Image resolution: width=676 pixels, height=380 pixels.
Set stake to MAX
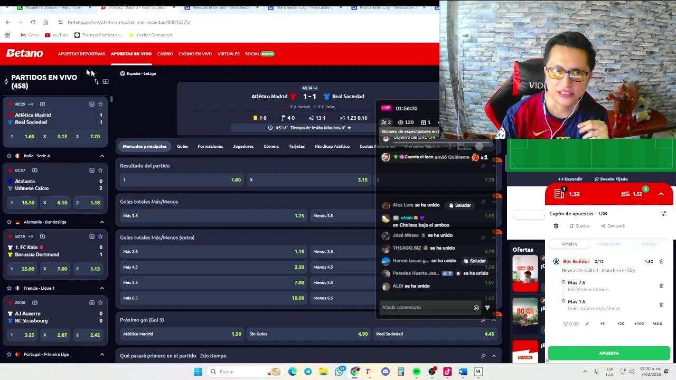tap(657, 324)
